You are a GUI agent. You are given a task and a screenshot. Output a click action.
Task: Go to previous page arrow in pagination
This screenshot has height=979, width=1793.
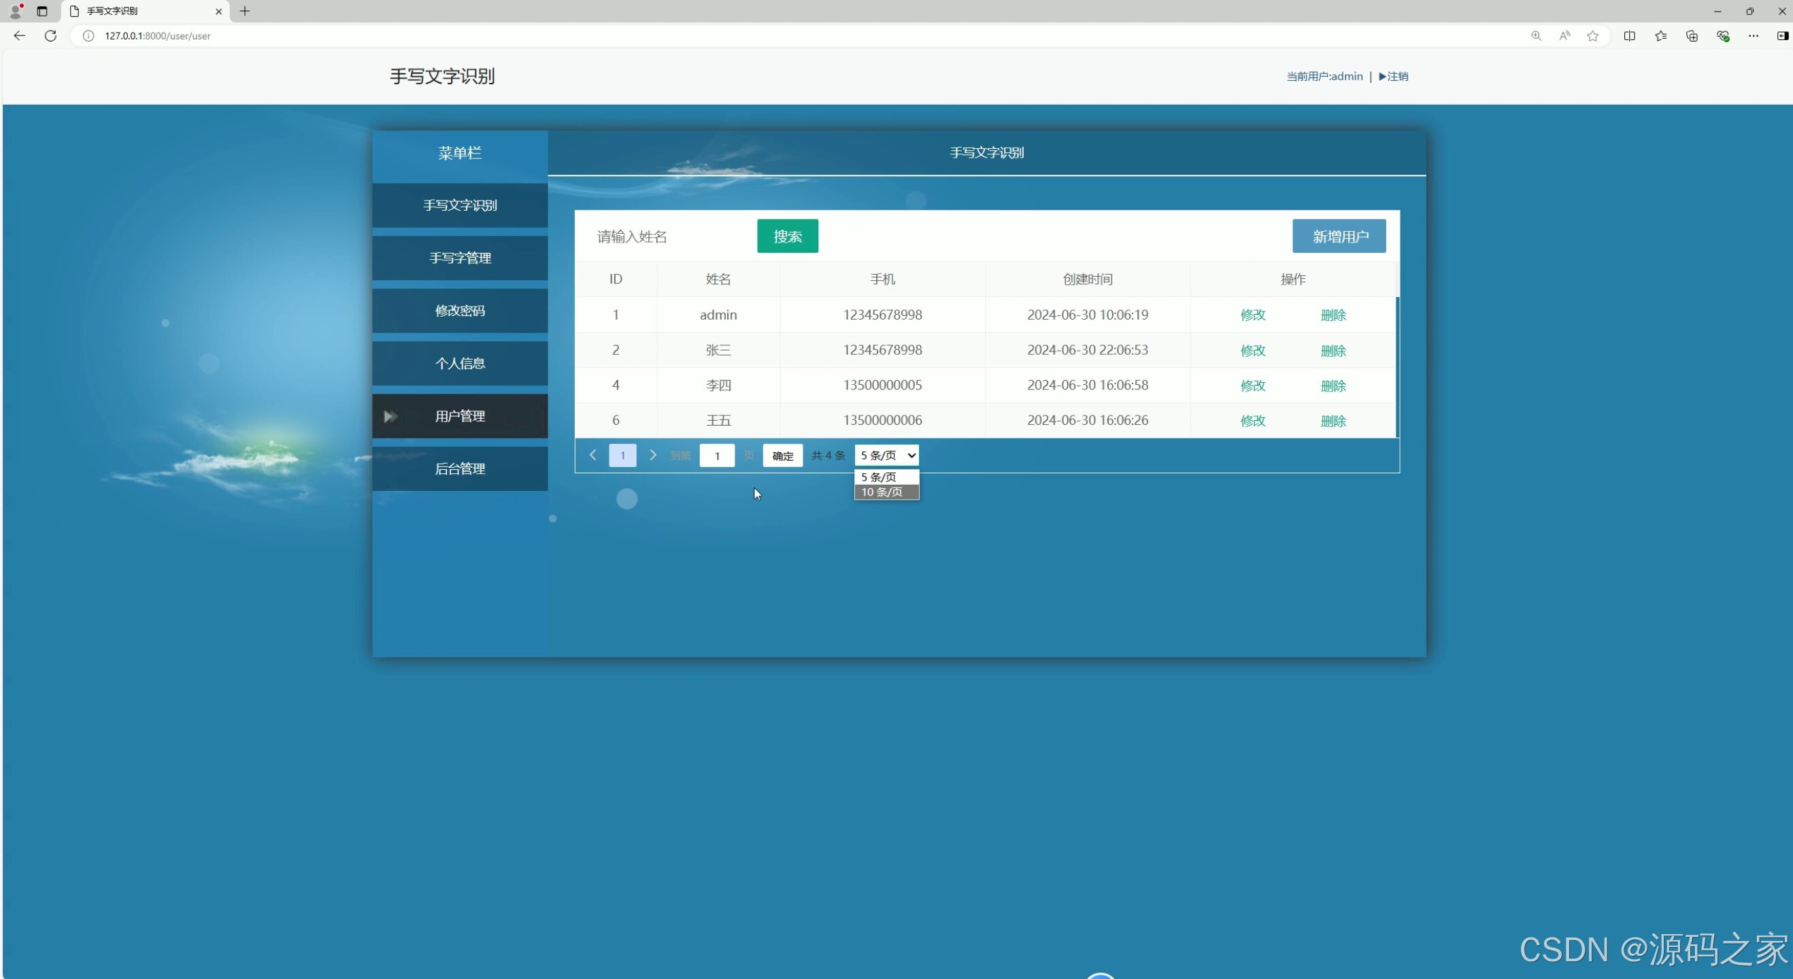click(593, 455)
